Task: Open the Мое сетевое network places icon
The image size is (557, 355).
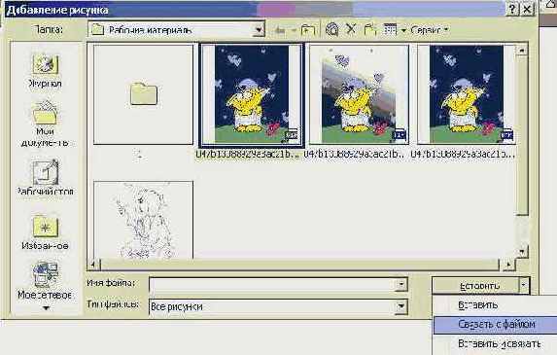Action: (45, 281)
